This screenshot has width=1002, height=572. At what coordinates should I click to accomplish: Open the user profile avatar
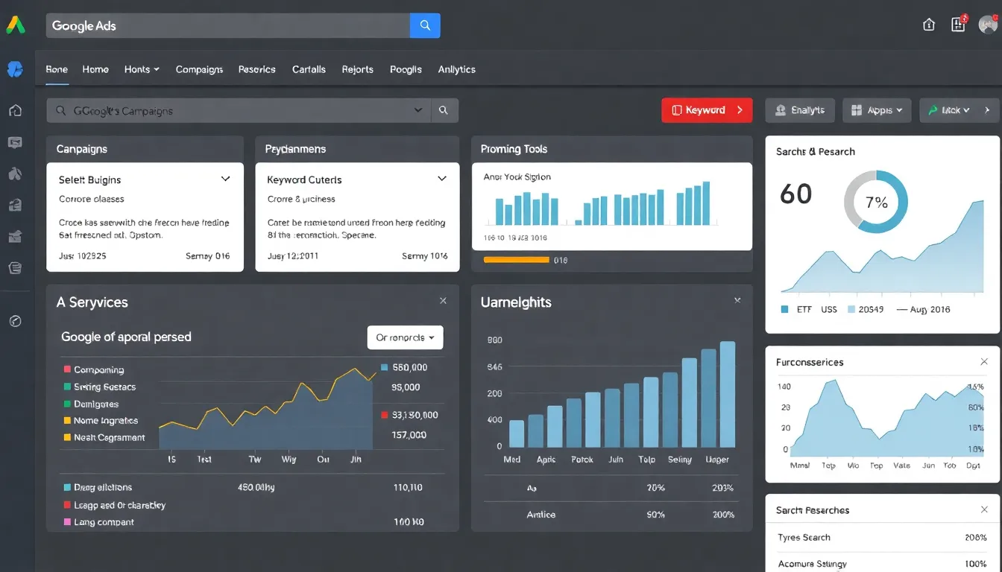point(988,25)
